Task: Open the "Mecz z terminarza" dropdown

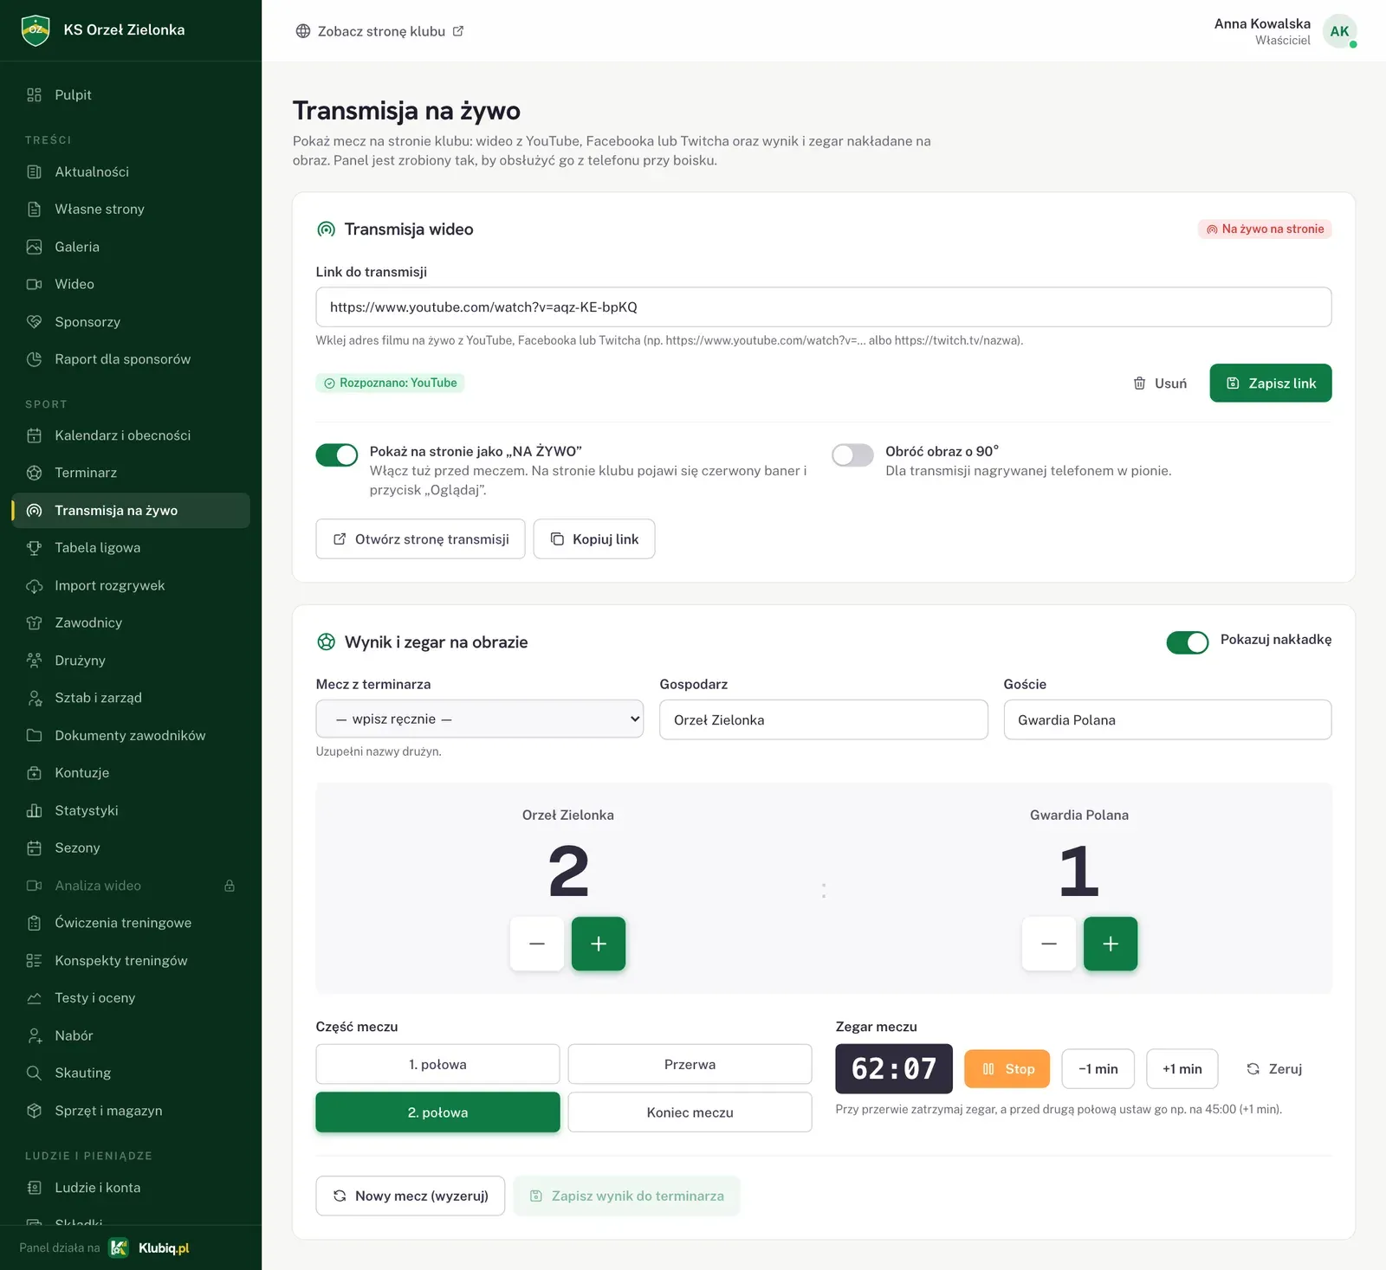Action: pyautogui.click(x=480, y=719)
